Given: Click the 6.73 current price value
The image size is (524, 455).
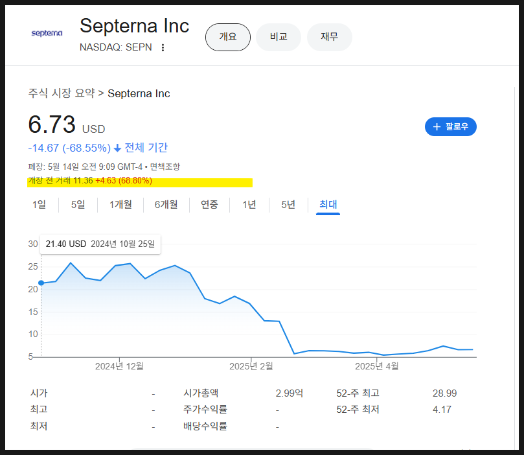Looking at the screenshot, I should pyautogui.click(x=52, y=124).
